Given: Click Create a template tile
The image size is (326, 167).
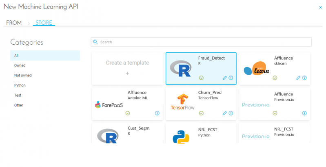Looking at the screenshot, I should coord(127,68).
